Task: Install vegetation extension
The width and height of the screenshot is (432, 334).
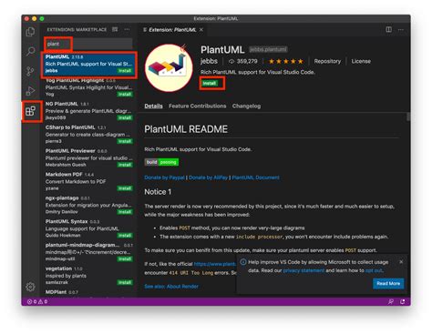Action: (125, 282)
